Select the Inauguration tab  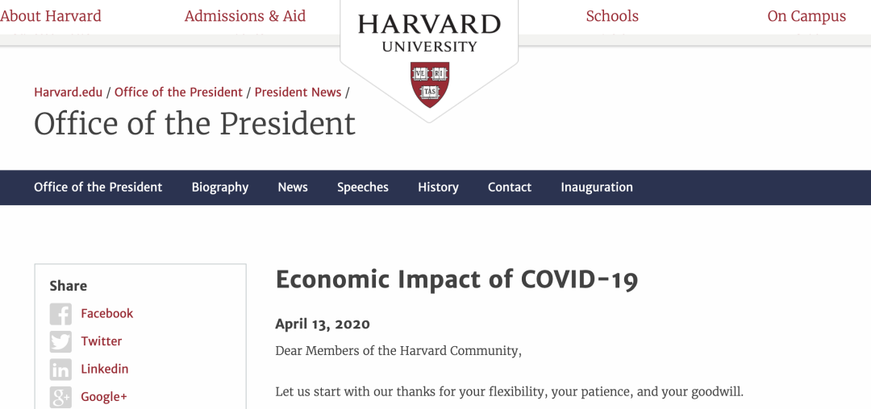[597, 188]
